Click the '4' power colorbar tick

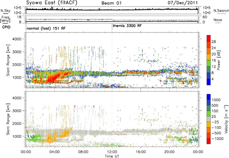point(212,79)
